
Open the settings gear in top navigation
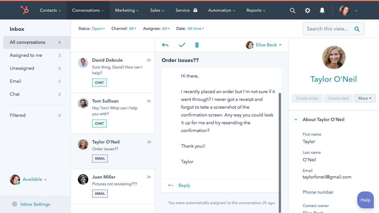(307, 10)
